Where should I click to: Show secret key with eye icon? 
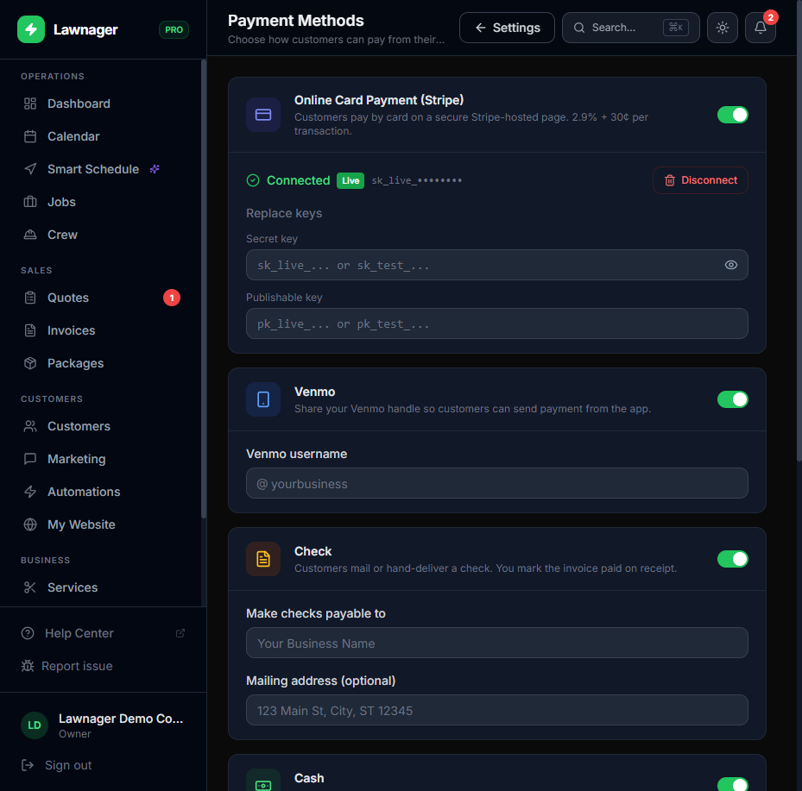pyautogui.click(x=731, y=265)
